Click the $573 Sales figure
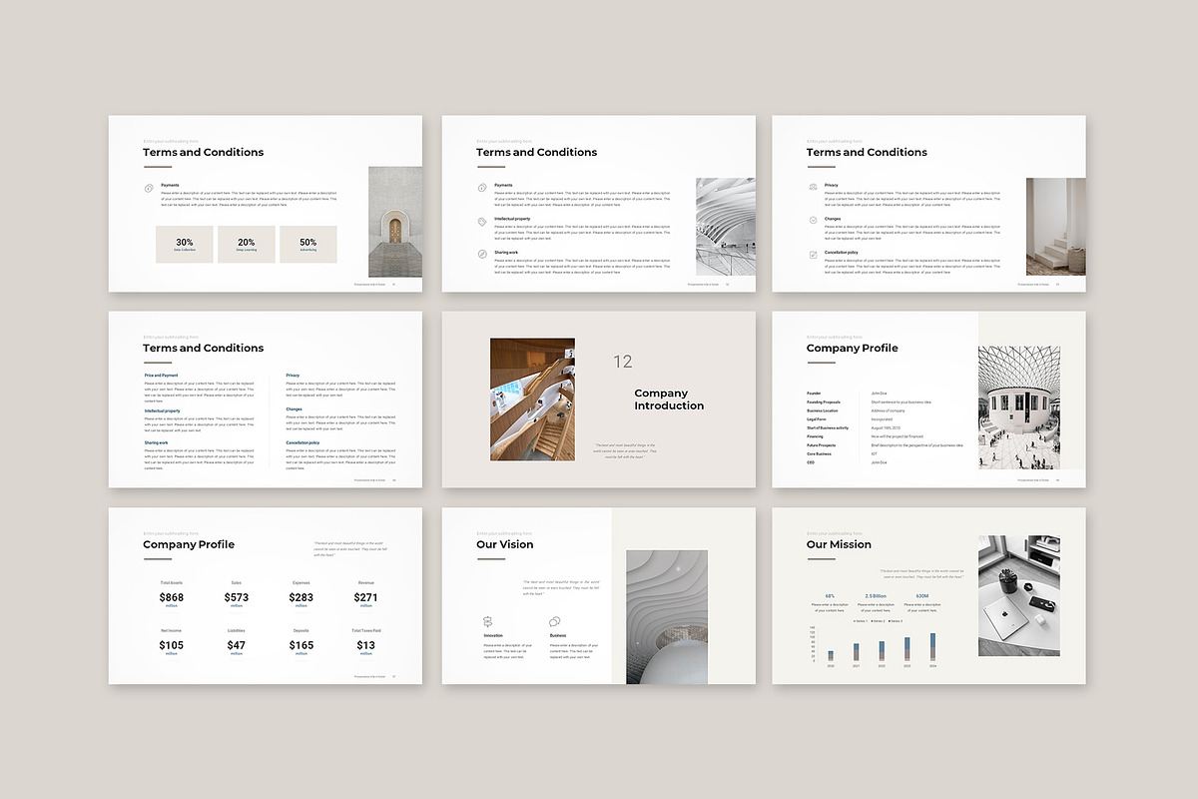The image size is (1198, 799). (x=237, y=597)
